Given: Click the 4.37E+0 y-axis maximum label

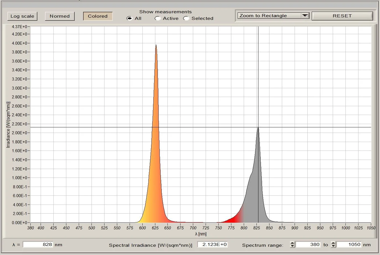Looking at the screenshot, I should (19, 27).
